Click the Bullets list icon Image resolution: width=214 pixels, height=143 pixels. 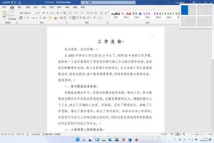click(x=70, y=13)
